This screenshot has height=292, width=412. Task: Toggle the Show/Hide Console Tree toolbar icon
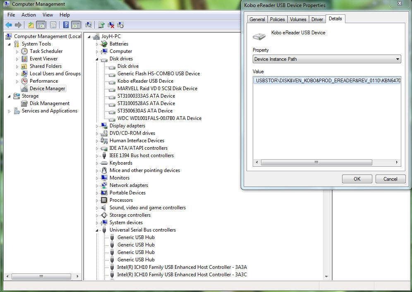41,25
